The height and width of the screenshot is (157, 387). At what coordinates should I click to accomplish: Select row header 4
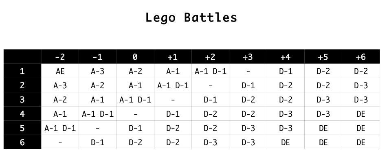point(22,114)
